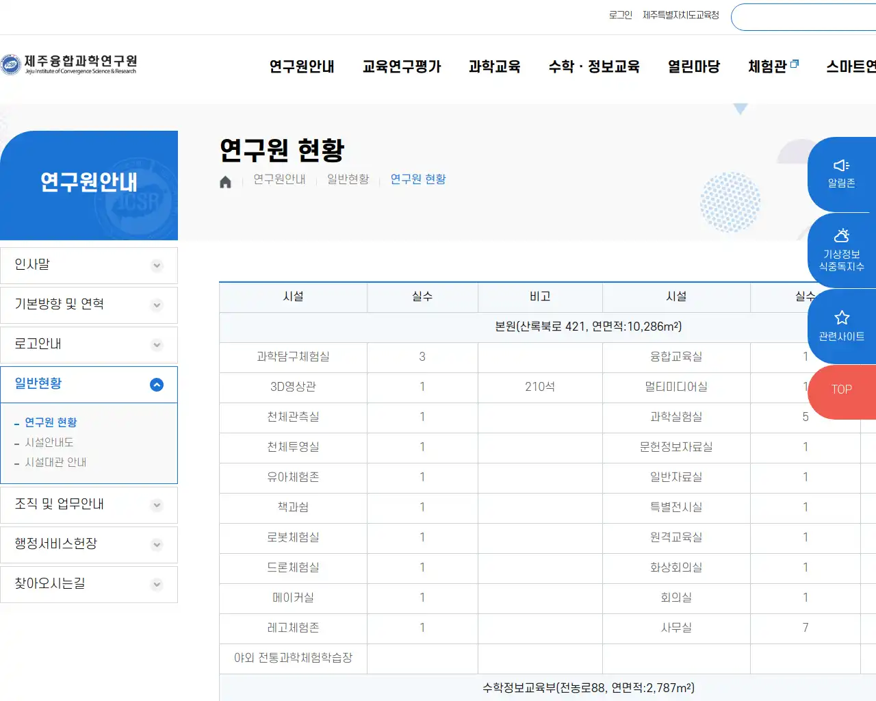Screen dimensions: 876x701
Task: Click the Jeju Institute logo
Action: tap(68, 64)
